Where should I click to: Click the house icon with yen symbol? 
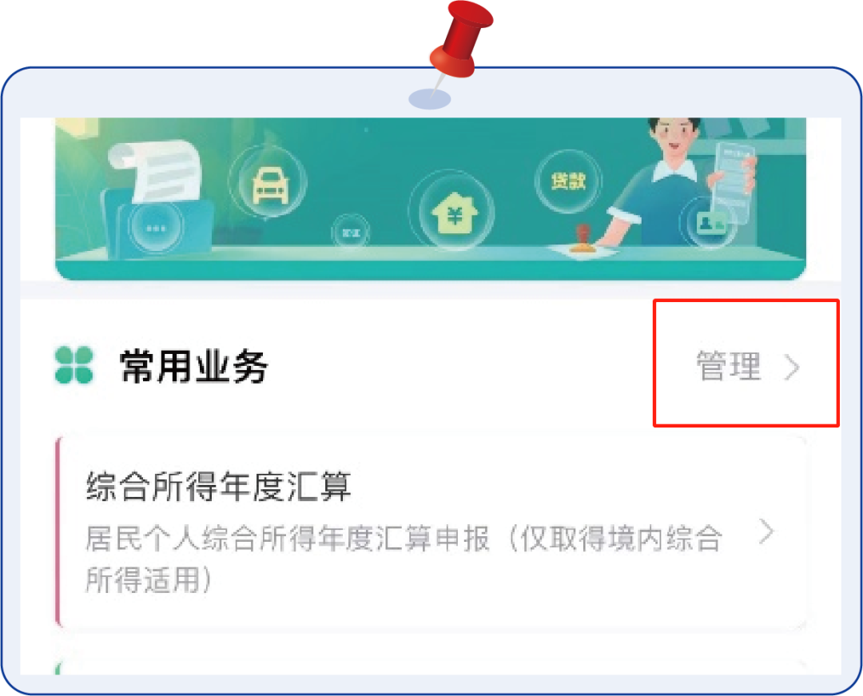pyautogui.click(x=455, y=213)
